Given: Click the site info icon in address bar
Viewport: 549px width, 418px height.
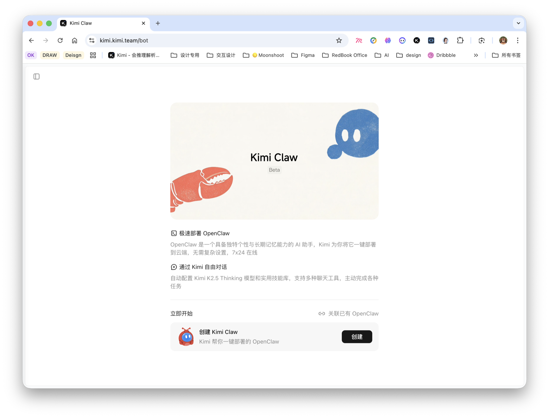Looking at the screenshot, I should [x=92, y=40].
